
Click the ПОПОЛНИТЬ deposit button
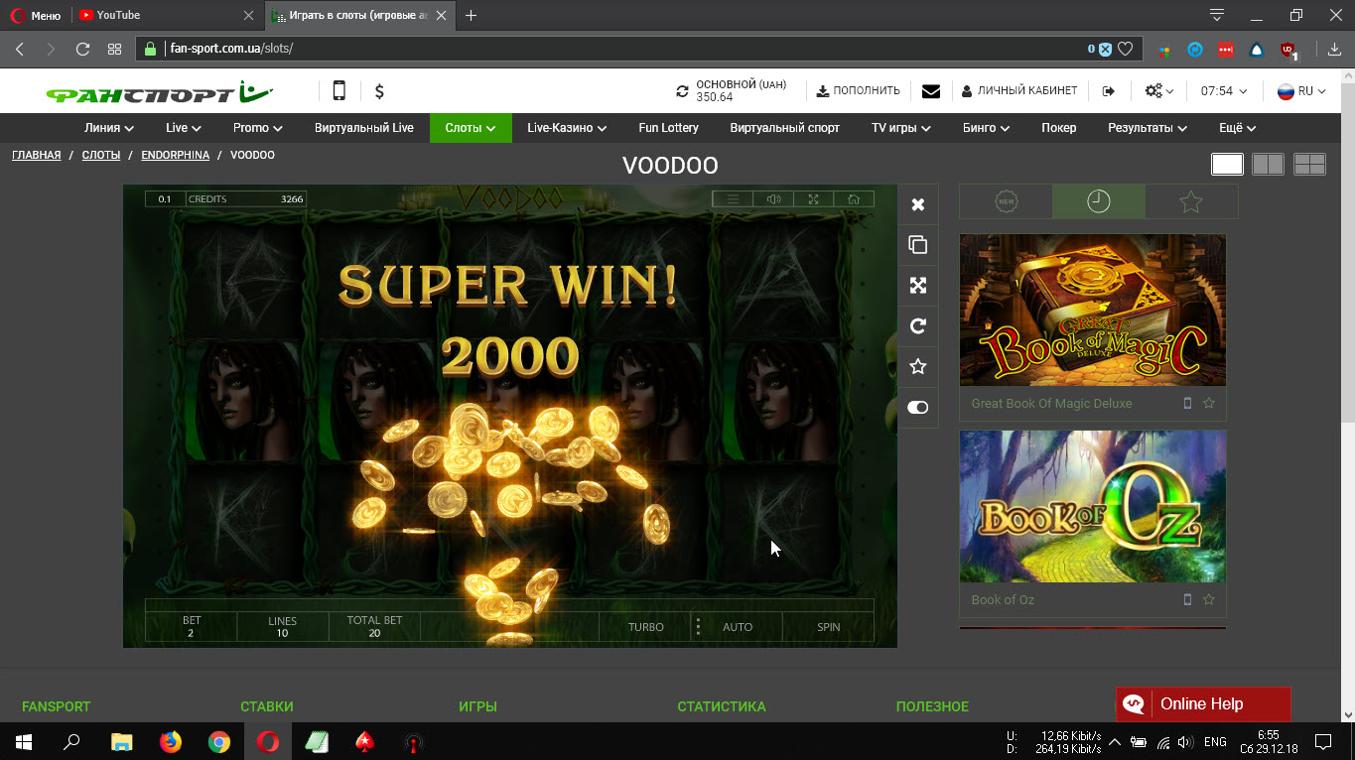coord(858,91)
